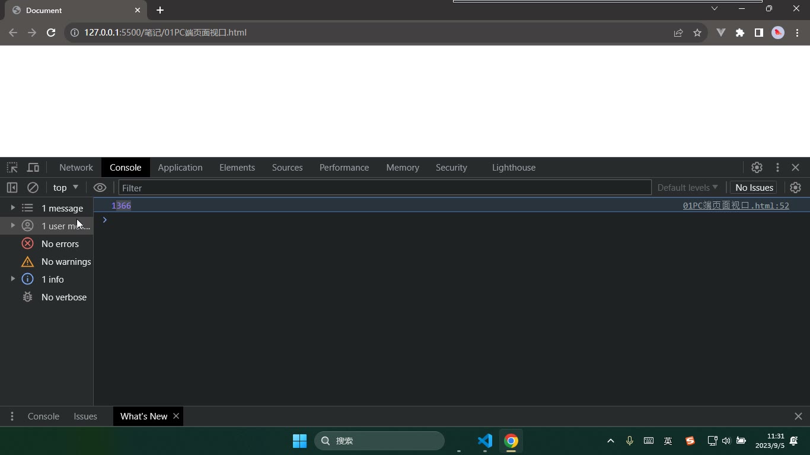Open DevTools settings gear next to tabs
Viewport: 810px width, 455px height.
757,168
